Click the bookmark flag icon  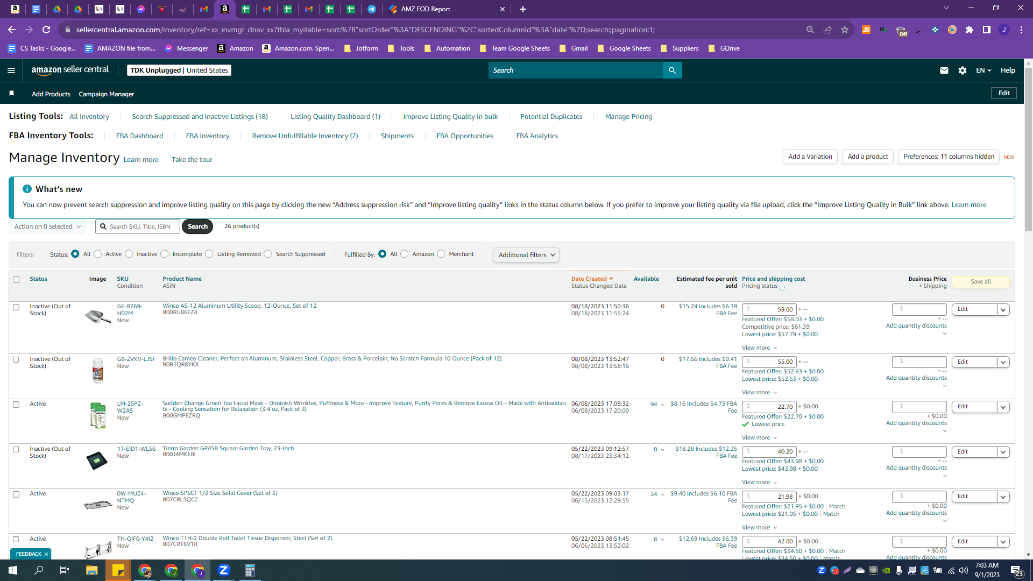[x=11, y=94]
